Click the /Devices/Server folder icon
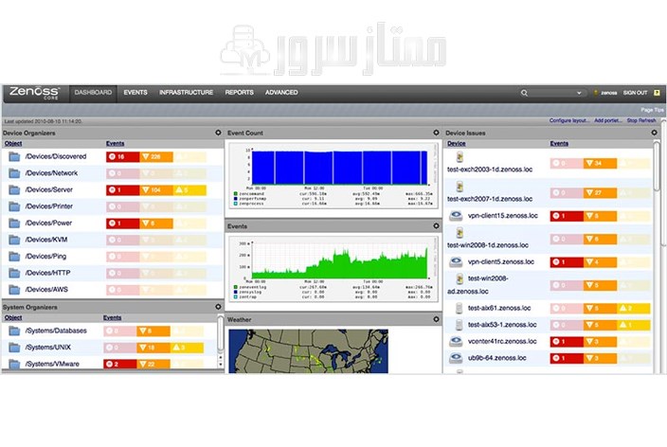This screenshot has height=447, width=667. pyautogui.click(x=14, y=190)
